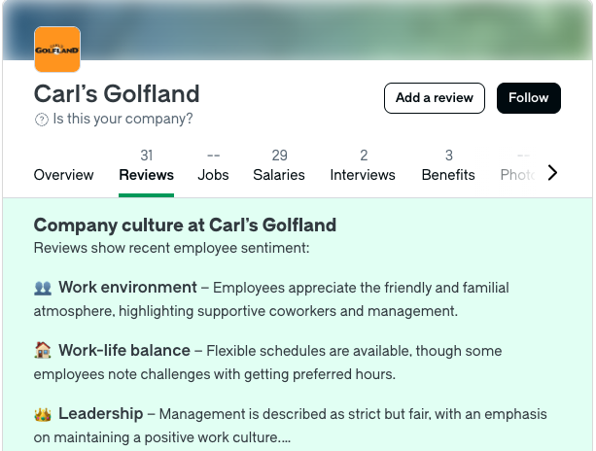Click the 'Is this your company?' link
The width and height of the screenshot is (596, 451).
tap(123, 120)
